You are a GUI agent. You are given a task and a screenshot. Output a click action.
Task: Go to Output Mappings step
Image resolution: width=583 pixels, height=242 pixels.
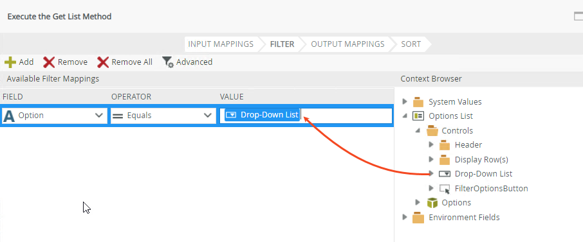[x=347, y=44]
